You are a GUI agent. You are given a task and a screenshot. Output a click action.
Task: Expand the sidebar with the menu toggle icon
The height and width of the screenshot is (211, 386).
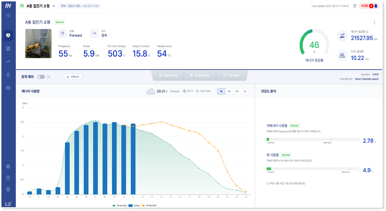[8, 15]
